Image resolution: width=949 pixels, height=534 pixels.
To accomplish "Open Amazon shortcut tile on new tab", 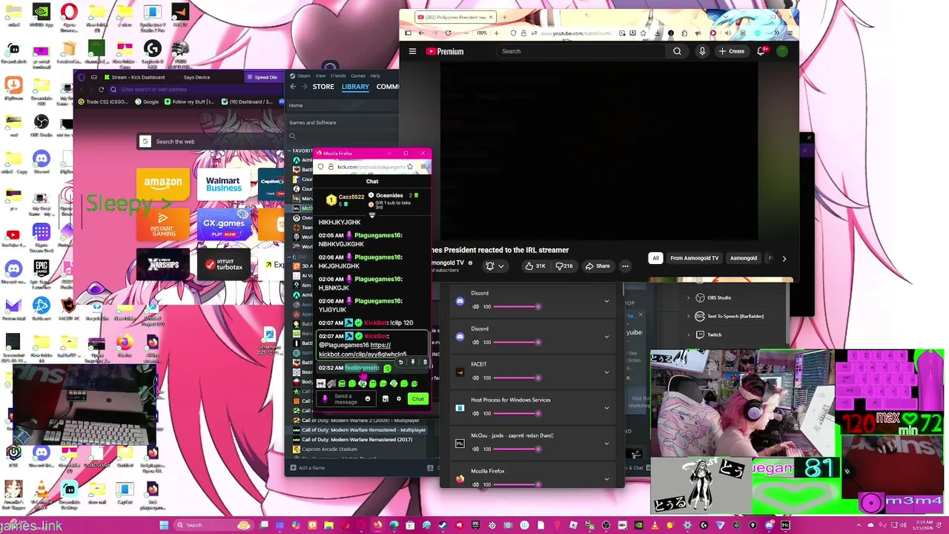I will (x=163, y=185).
